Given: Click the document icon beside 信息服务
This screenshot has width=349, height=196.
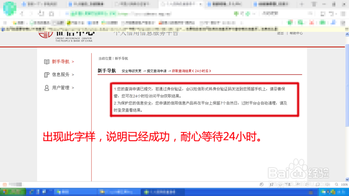Looking at the screenshot, I should coord(46,75).
